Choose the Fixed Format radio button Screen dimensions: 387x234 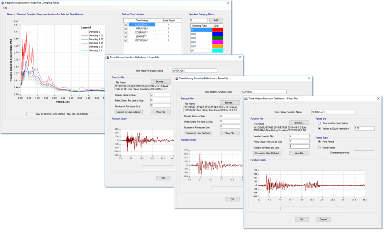[x=320, y=147]
